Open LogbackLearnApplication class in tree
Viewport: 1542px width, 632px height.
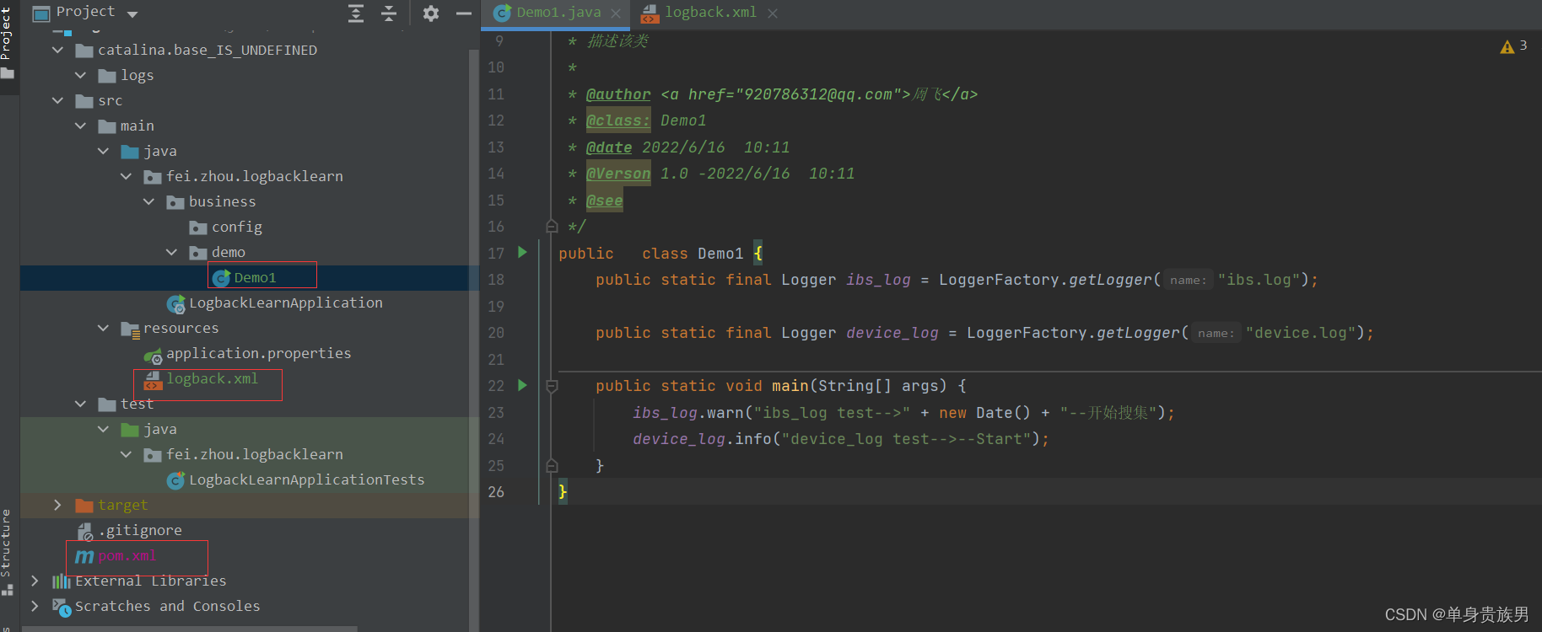(285, 303)
